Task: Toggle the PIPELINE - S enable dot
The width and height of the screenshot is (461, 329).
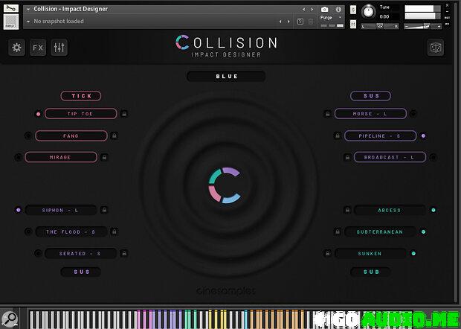Action: point(423,135)
